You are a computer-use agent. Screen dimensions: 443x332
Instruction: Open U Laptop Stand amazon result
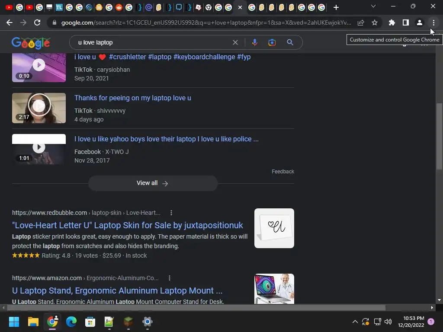point(117,290)
